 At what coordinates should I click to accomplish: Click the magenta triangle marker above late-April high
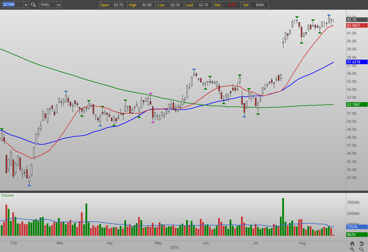click(150, 94)
